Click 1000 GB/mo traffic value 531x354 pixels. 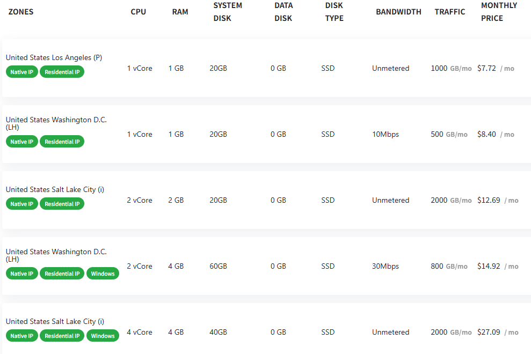pos(451,68)
